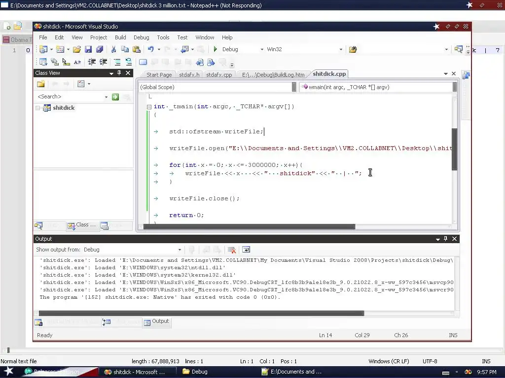
Task: Start debugging with the green play arrow
Action: [x=216, y=49]
